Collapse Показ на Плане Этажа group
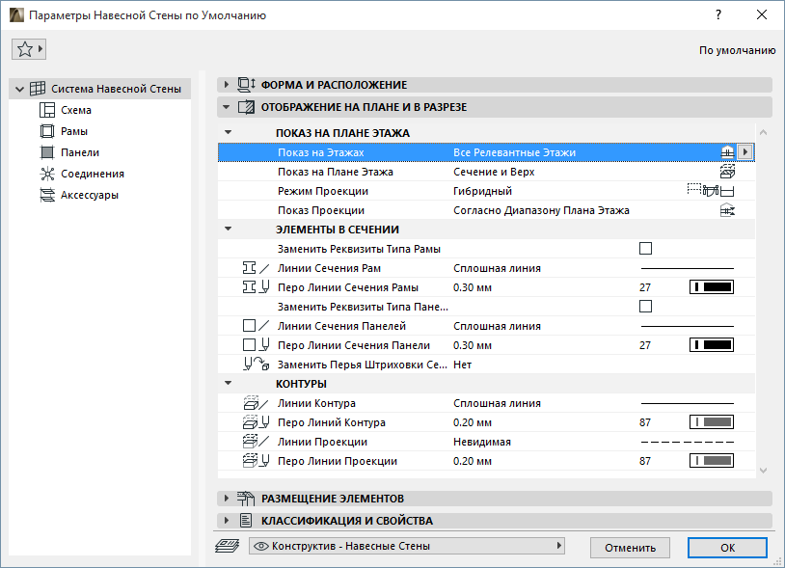 229,133
